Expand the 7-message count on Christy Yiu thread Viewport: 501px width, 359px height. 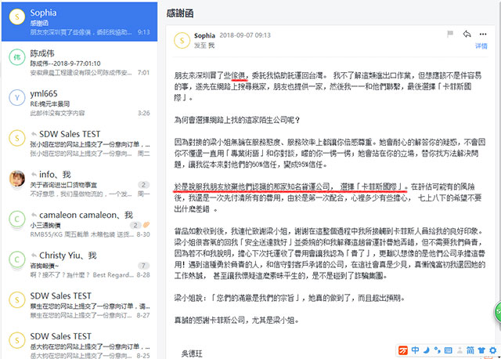point(143,266)
